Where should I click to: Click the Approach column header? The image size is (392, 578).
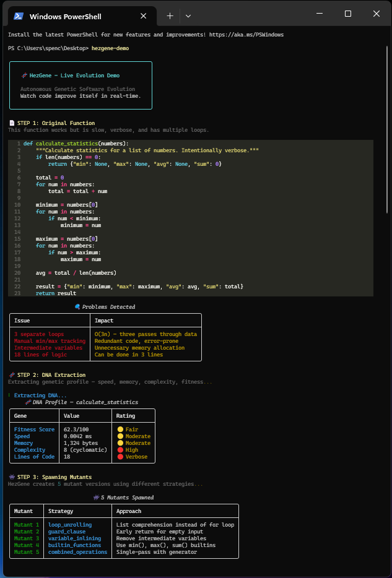[129, 511]
